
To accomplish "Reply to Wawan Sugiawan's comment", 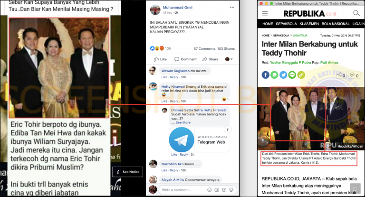I will coord(174,77).
